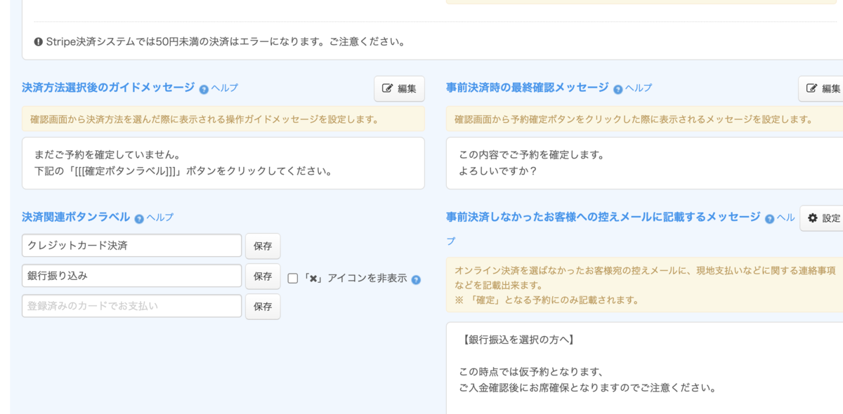
Task: Click 編集 button for 事前決済時の最終確認メッセージ
Action: click(821, 88)
